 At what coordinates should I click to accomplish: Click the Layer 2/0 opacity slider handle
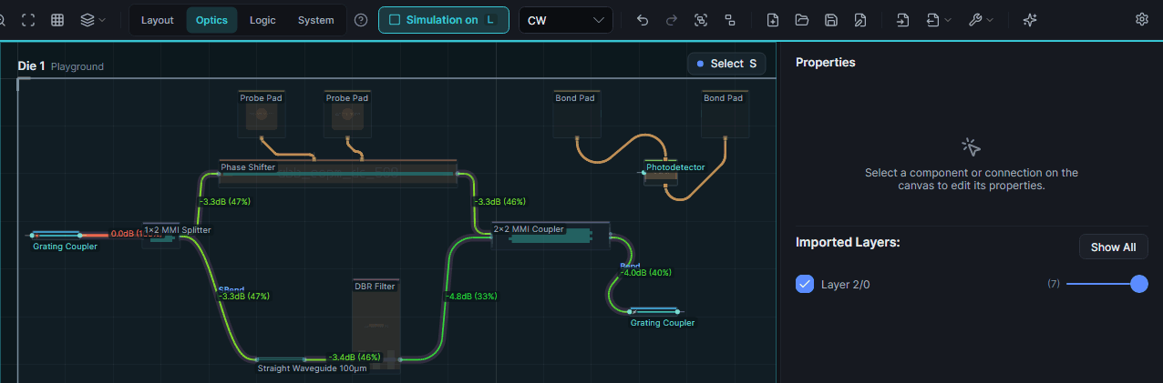click(1138, 284)
